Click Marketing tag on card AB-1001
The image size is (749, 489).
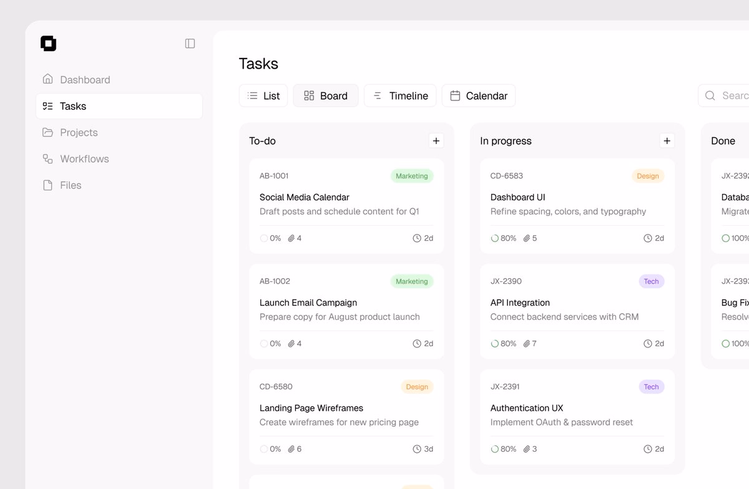pyautogui.click(x=412, y=176)
